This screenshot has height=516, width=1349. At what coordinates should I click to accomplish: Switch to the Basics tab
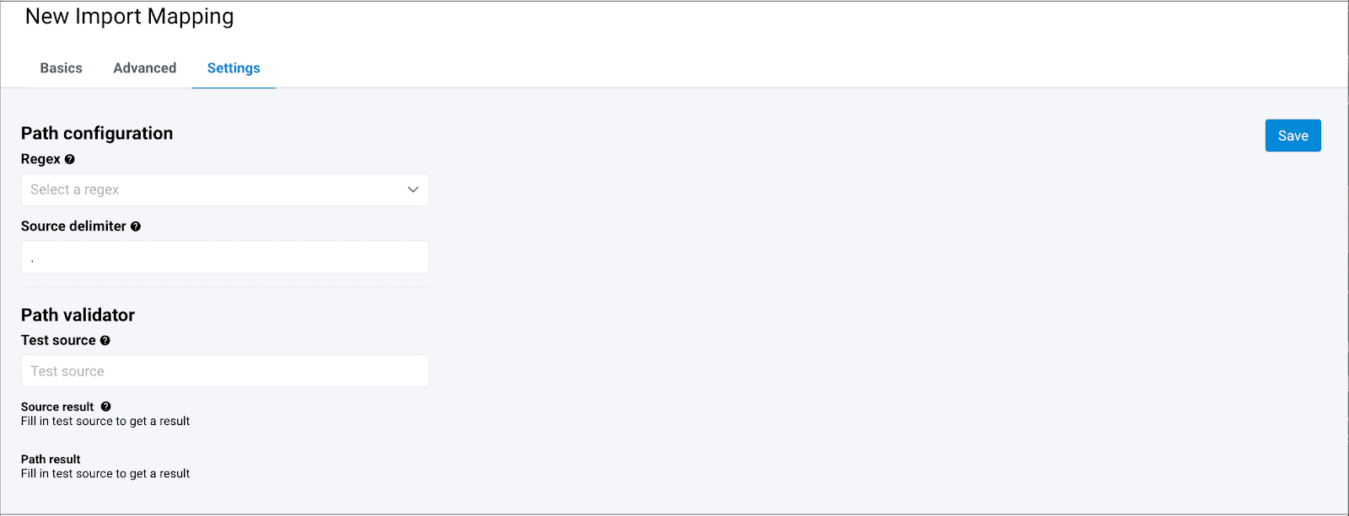click(x=62, y=68)
